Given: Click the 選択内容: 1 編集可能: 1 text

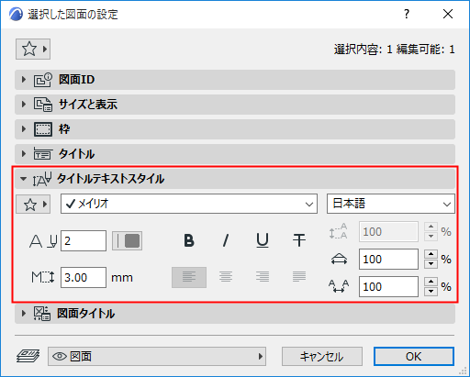Looking at the screenshot, I should [394, 50].
